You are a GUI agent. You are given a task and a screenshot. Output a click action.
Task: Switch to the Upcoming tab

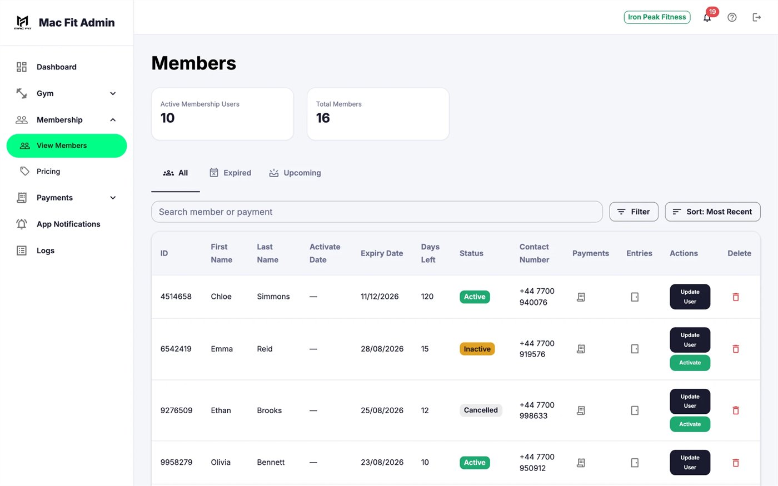click(295, 173)
